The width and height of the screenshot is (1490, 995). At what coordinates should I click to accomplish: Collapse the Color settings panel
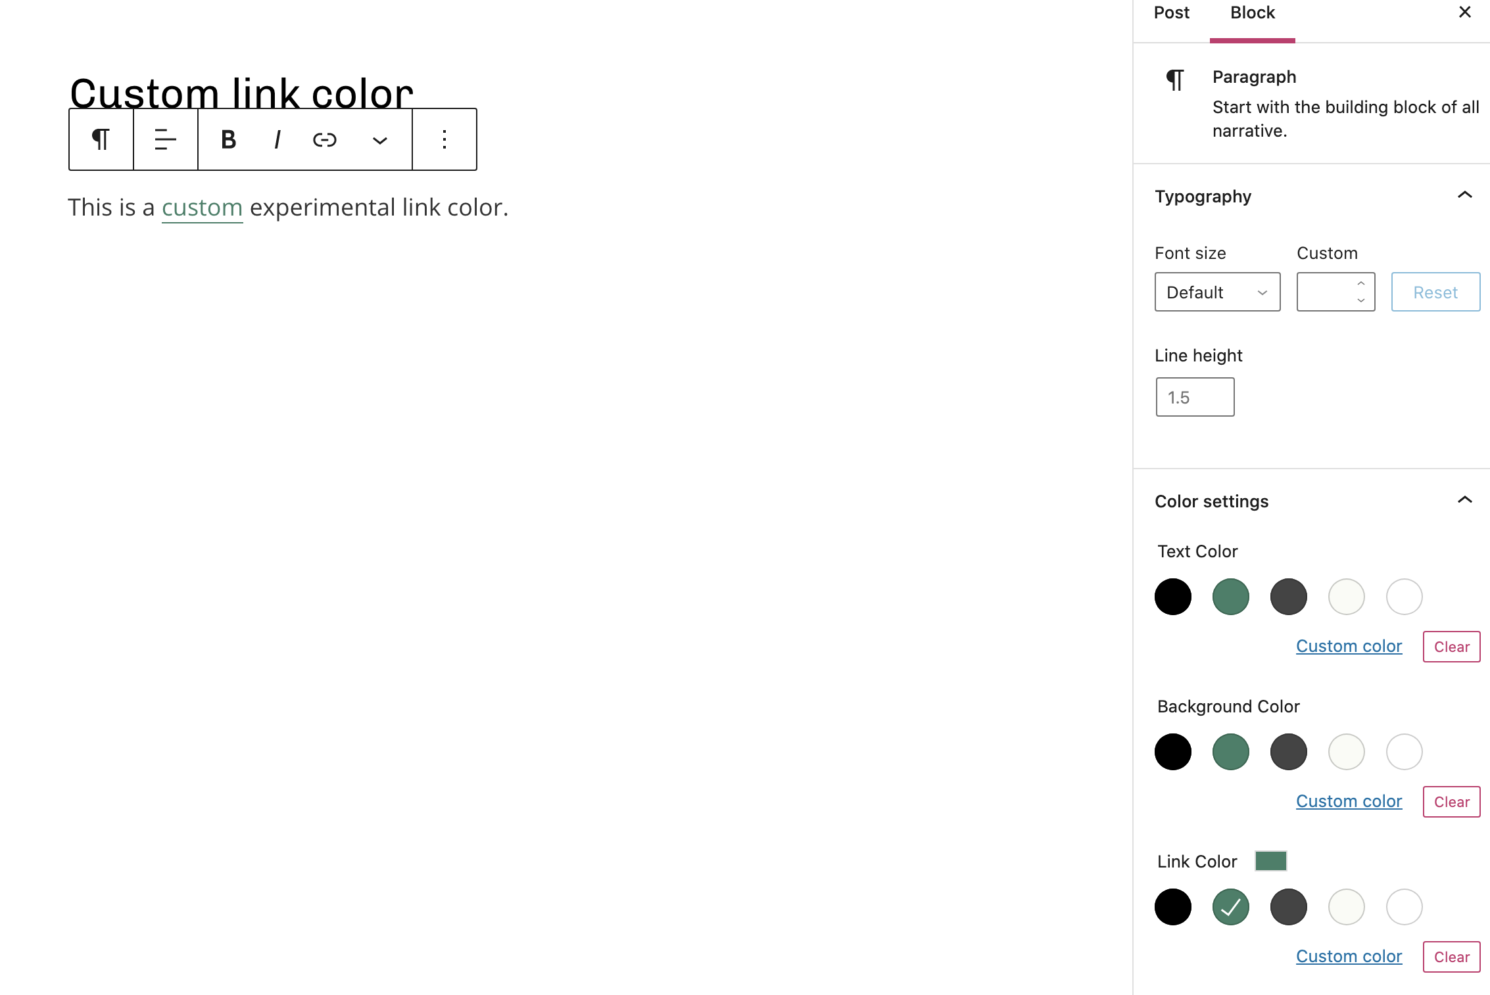(x=1464, y=501)
